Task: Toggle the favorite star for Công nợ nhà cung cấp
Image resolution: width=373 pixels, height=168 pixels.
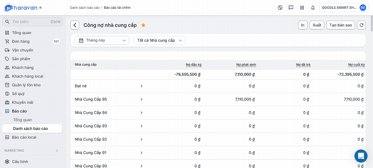Action: [143, 25]
